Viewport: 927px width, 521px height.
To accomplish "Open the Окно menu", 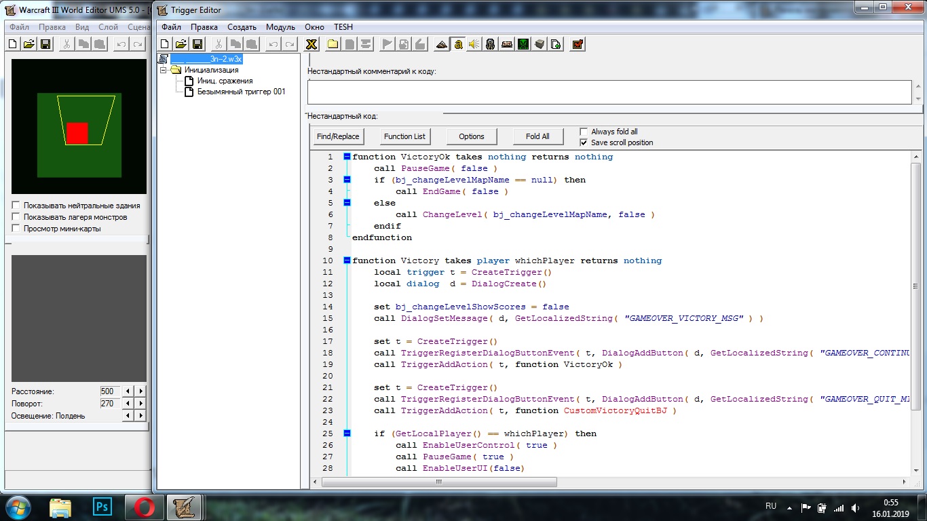I will 314,27.
